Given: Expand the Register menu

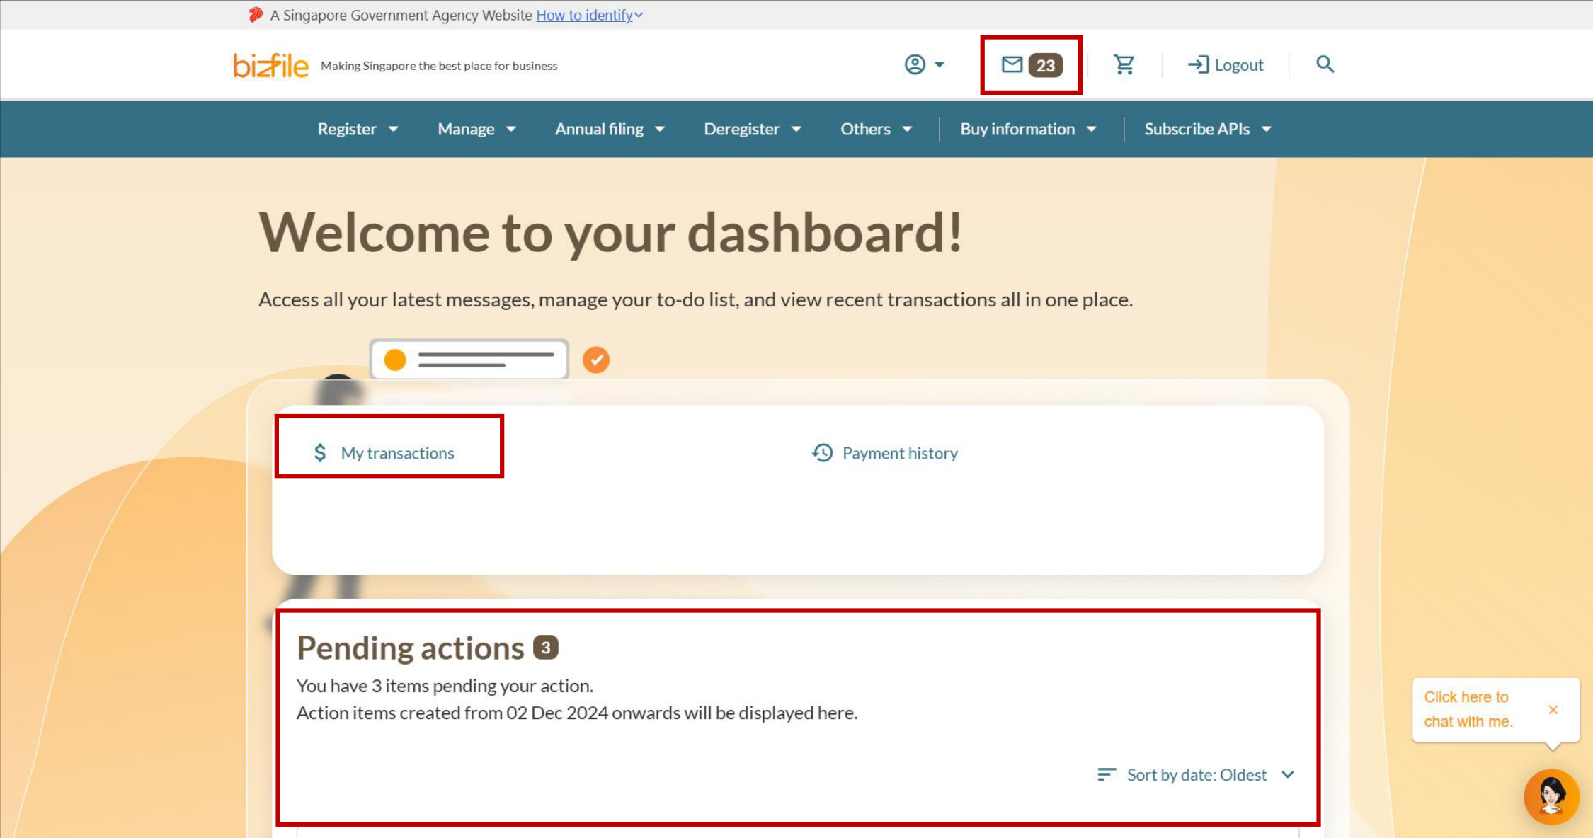Looking at the screenshot, I should click(x=358, y=129).
